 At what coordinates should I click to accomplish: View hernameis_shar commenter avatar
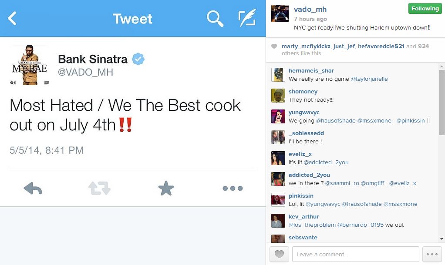coord(278,75)
